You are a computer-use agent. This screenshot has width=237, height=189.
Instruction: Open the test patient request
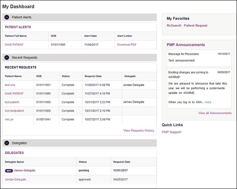(12, 102)
